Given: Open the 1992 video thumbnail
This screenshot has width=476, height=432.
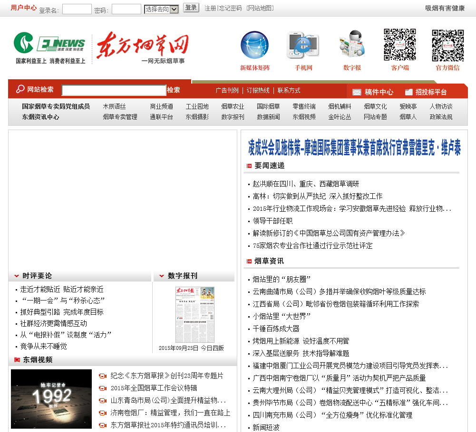Looking at the screenshot, I should coord(51,399).
